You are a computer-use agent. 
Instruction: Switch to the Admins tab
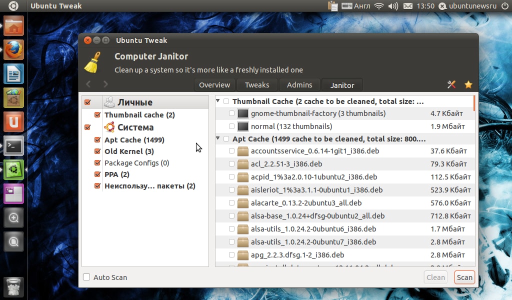pos(299,85)
